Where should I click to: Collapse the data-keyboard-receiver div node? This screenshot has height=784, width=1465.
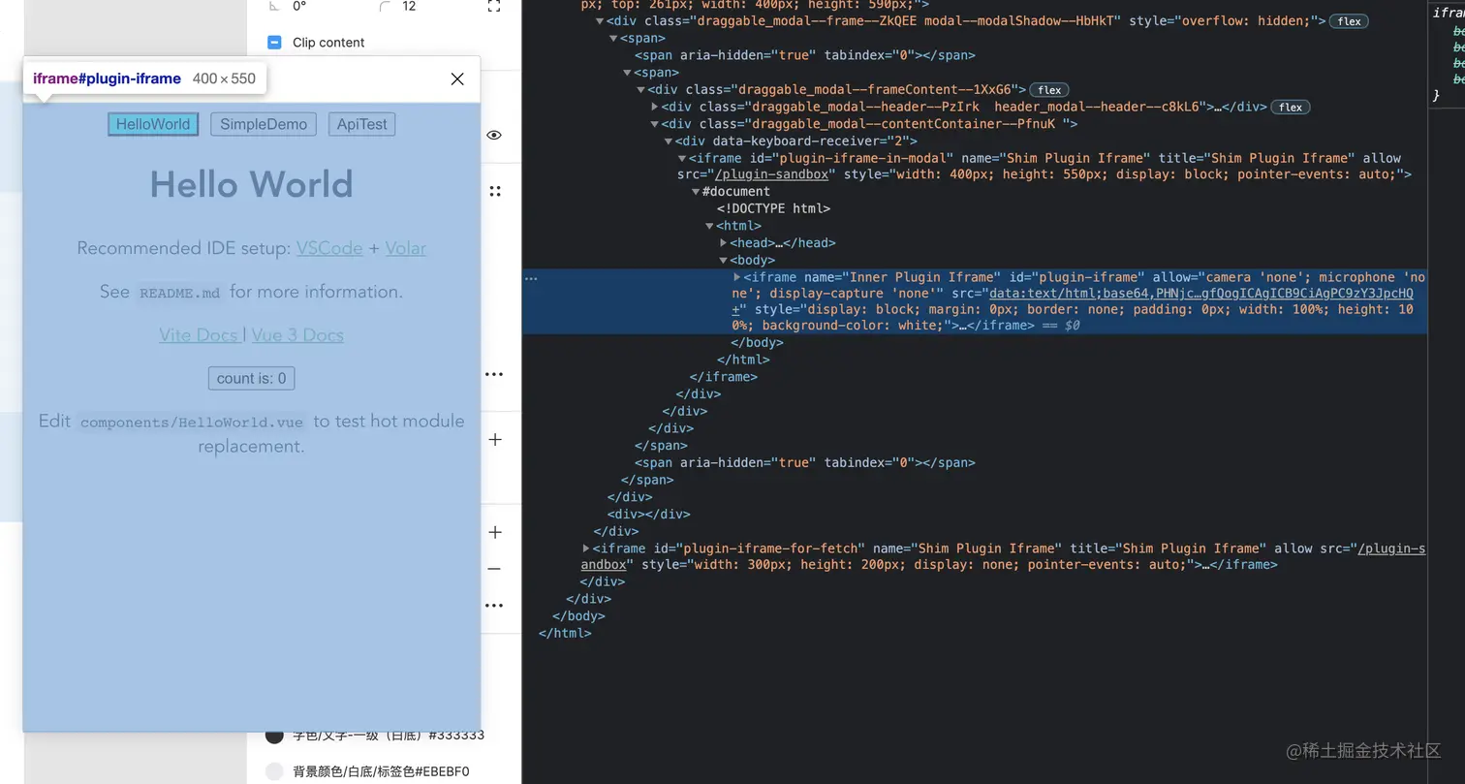[669, 141]
